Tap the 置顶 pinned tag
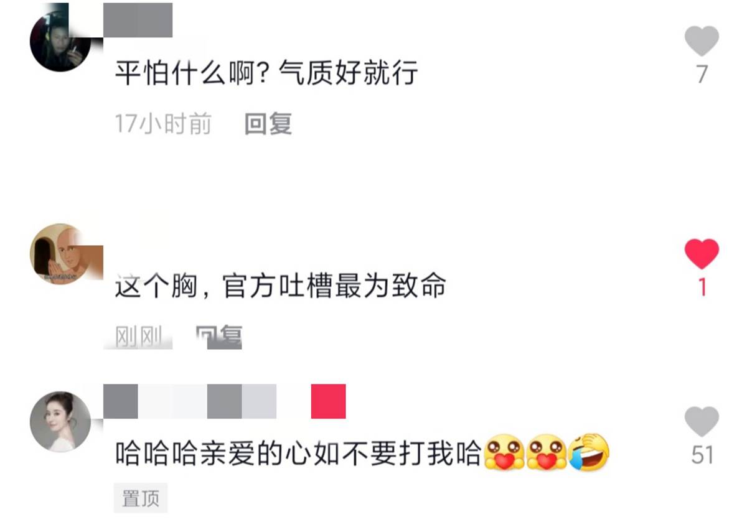Screen dimensions: 747x522 pyautogui.click(x=141, y=498)
